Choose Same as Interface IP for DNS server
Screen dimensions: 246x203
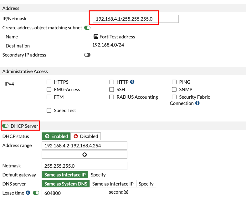click(113, 184)
